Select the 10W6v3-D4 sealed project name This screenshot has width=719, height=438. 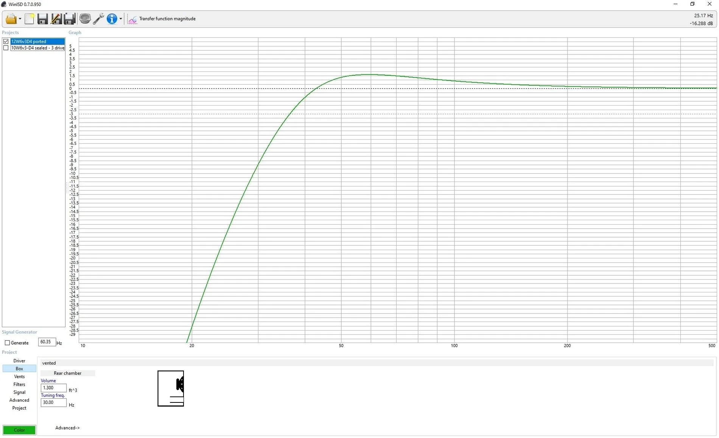point(37,48)
